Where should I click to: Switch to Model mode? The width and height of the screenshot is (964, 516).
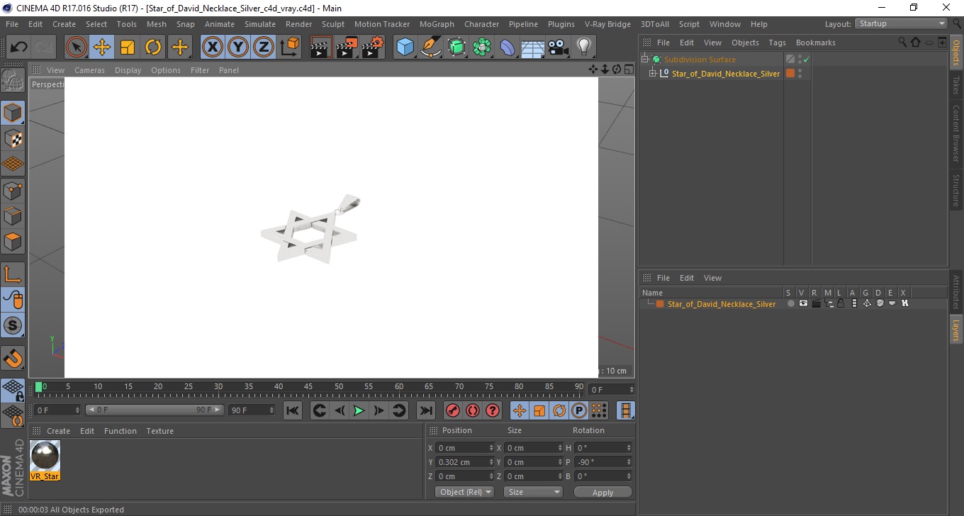13,113
